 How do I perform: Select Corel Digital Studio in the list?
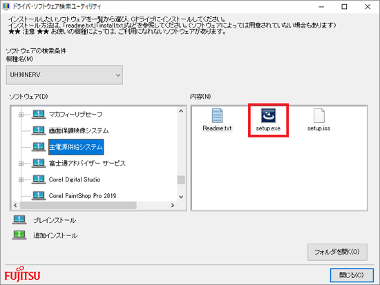pyautogui.click(x=75, y=179)
